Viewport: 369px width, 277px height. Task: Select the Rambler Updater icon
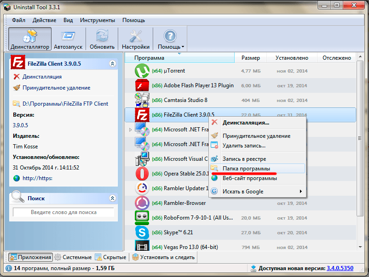coord(142,188)
